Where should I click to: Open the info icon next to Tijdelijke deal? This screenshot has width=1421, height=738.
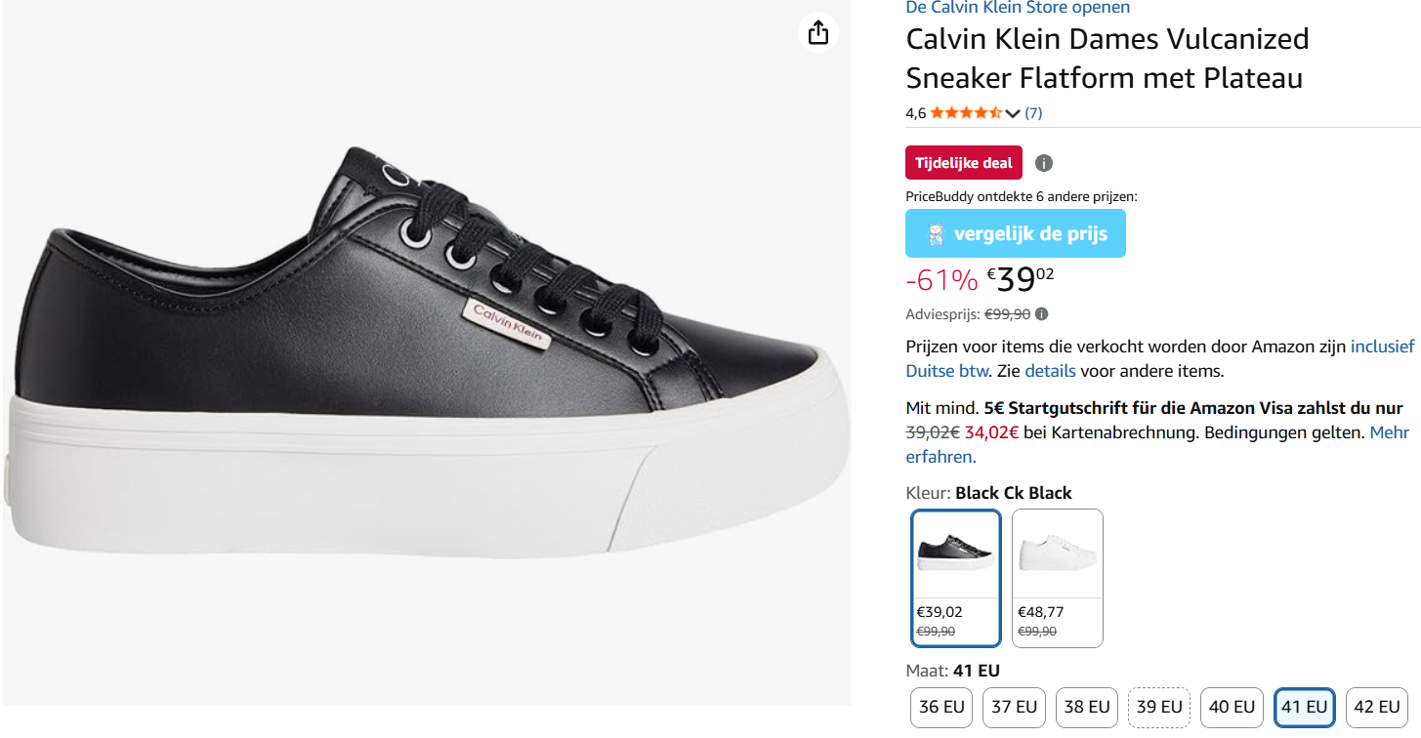pyautogui.click(x=1043, y=162)
